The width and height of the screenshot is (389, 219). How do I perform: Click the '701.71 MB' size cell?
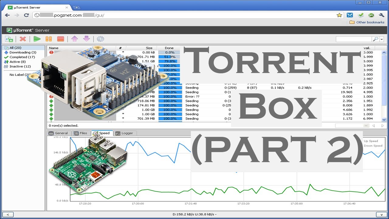point(146,57)
